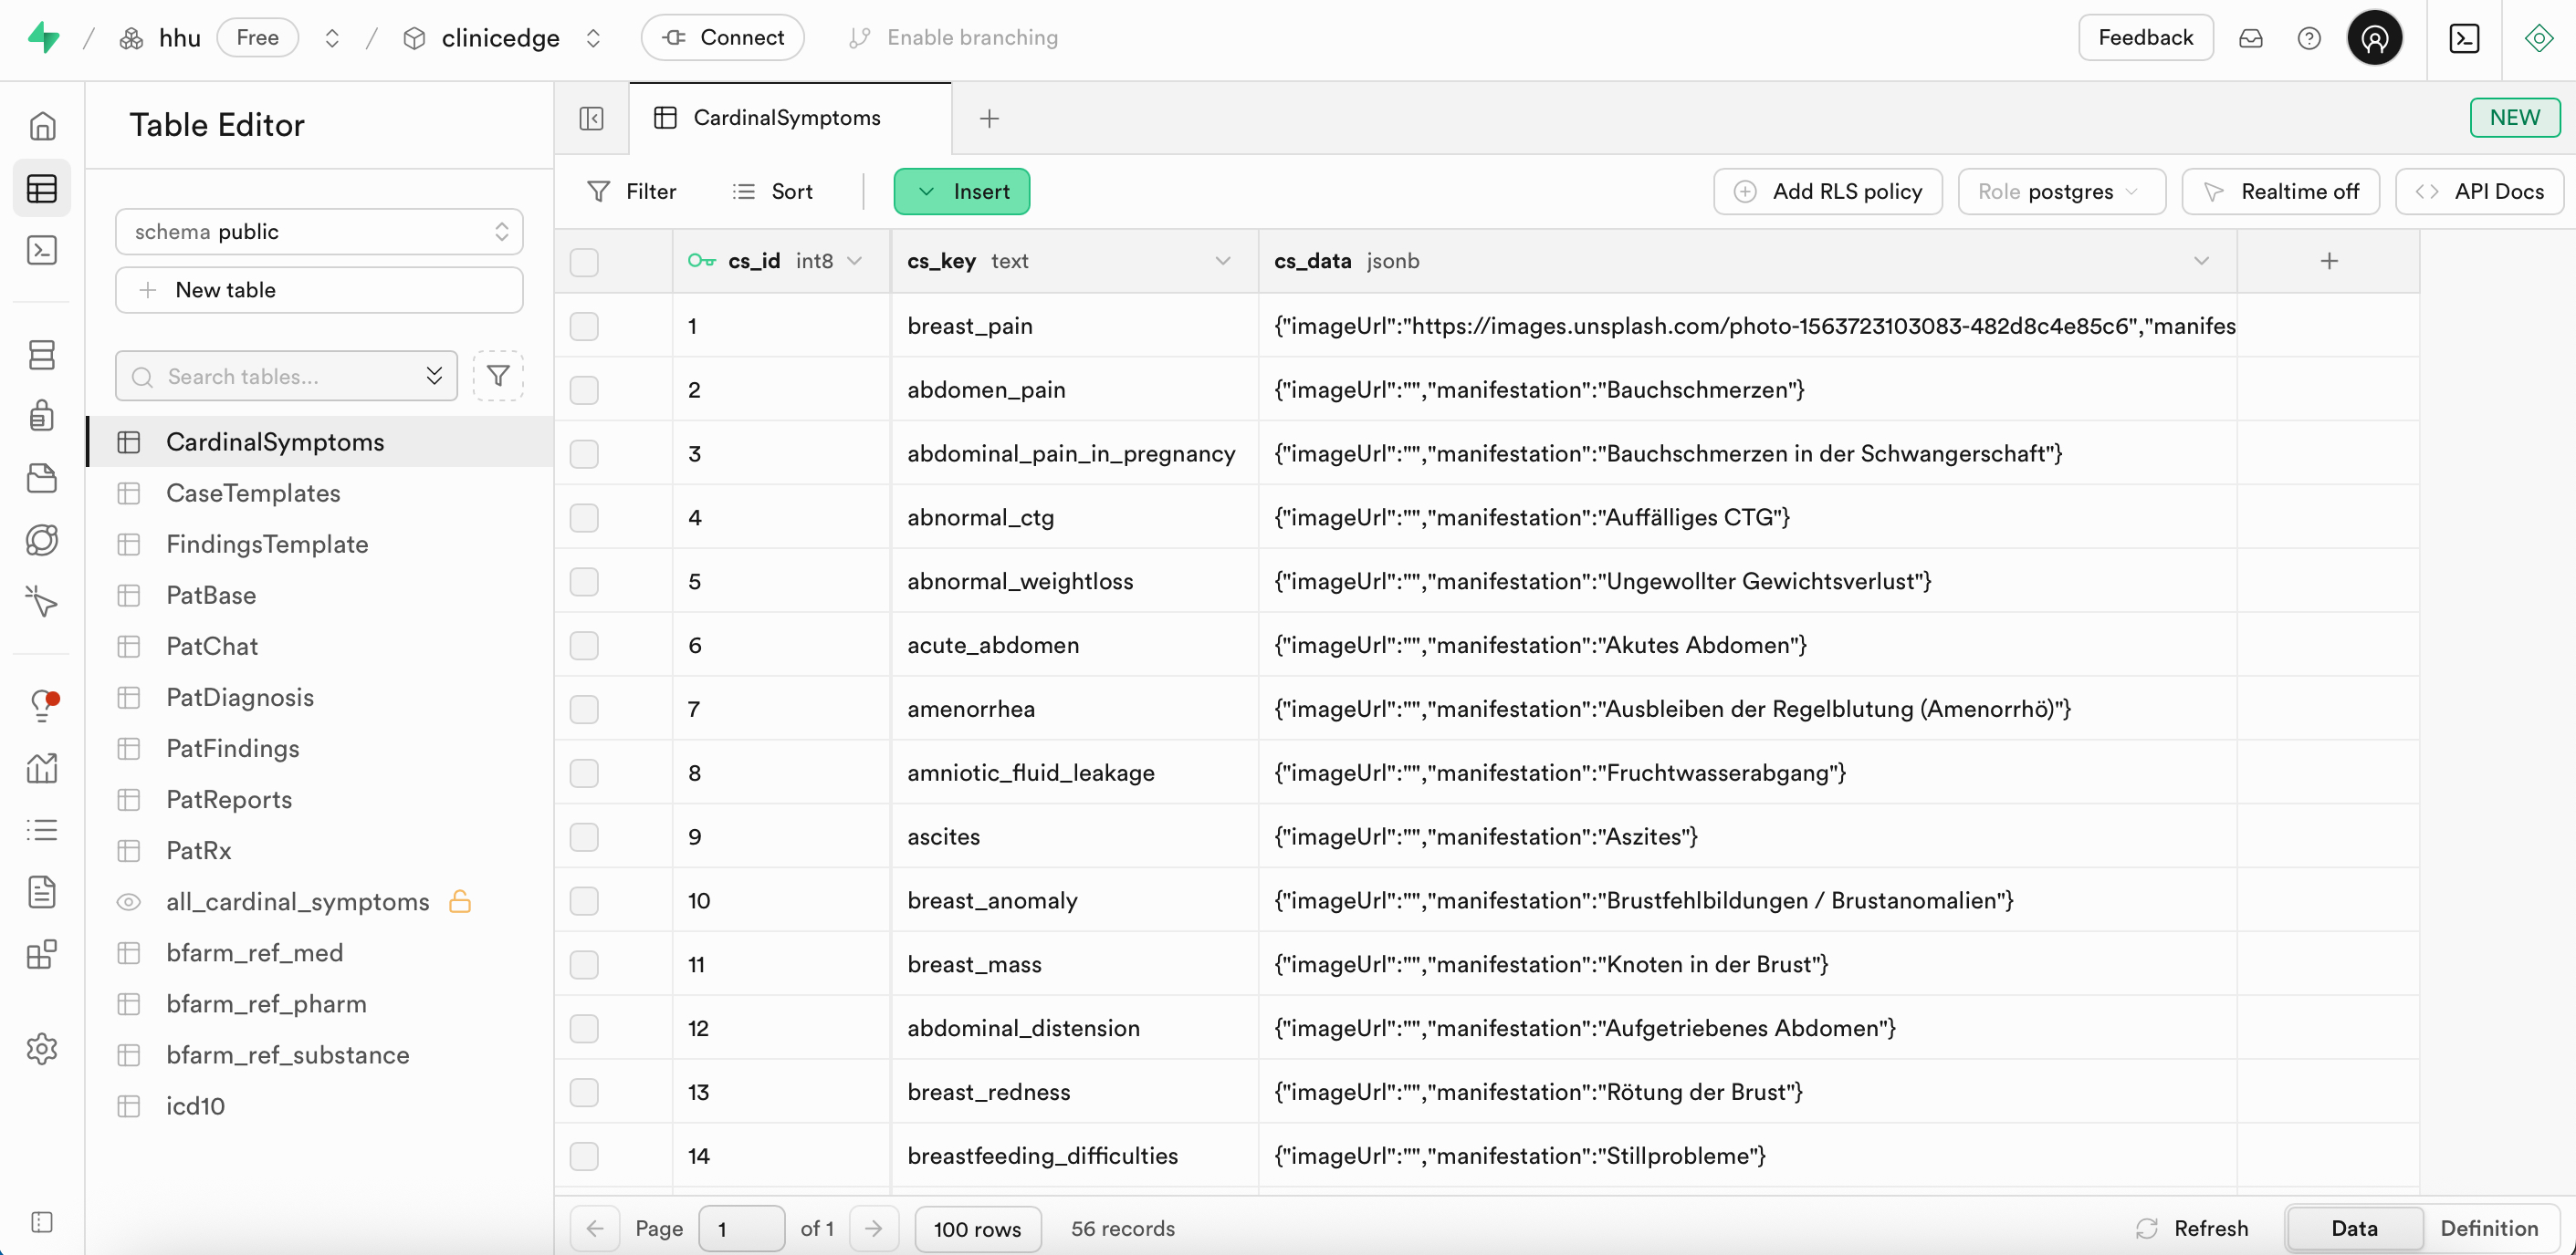Expand the schema public dropdown
2576x1255 pixels.
click(319, 232)
